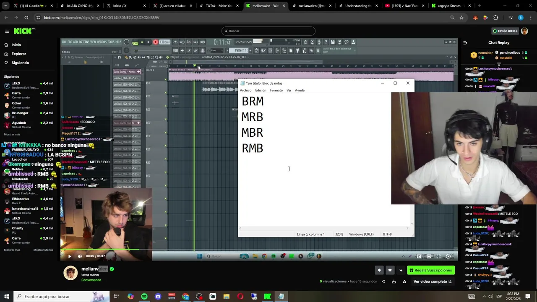Open Ver video completo
Viewport: 537px width, 302px height.
[432, 281]
